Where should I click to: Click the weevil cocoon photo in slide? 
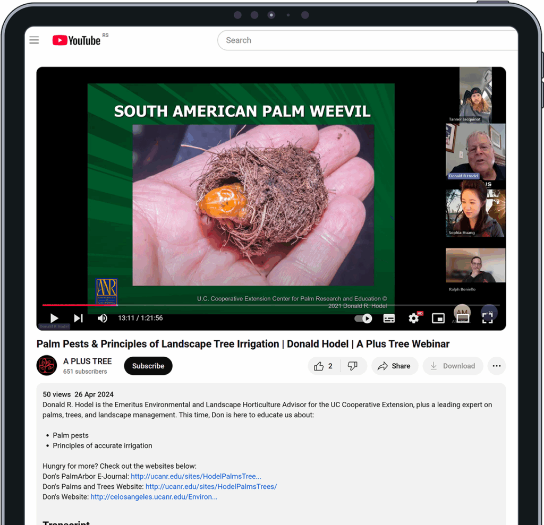pos(253,205)
